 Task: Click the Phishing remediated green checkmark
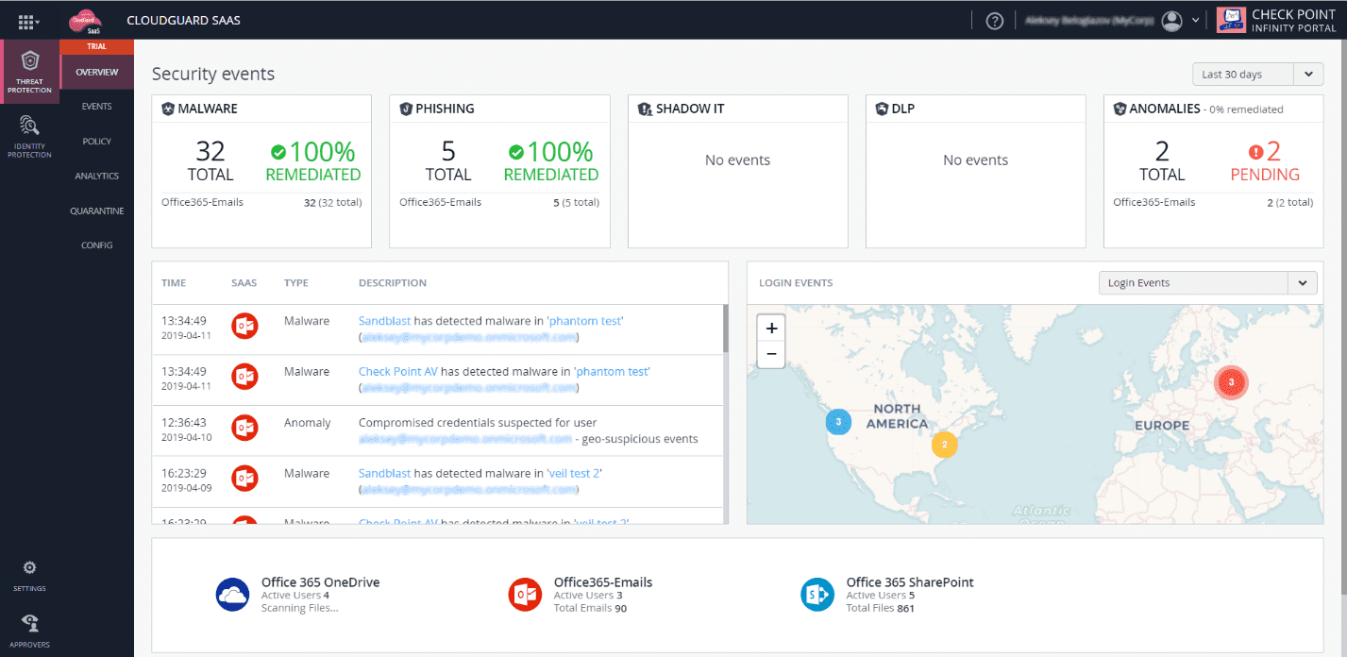coord(516,152)
